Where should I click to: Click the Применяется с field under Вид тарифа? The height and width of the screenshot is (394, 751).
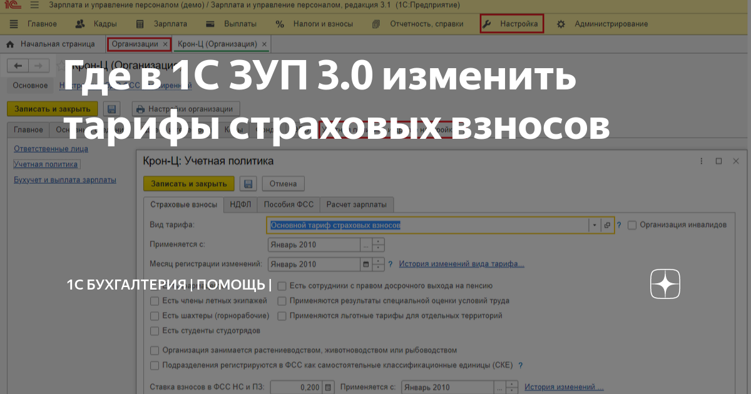click(314, 245)
